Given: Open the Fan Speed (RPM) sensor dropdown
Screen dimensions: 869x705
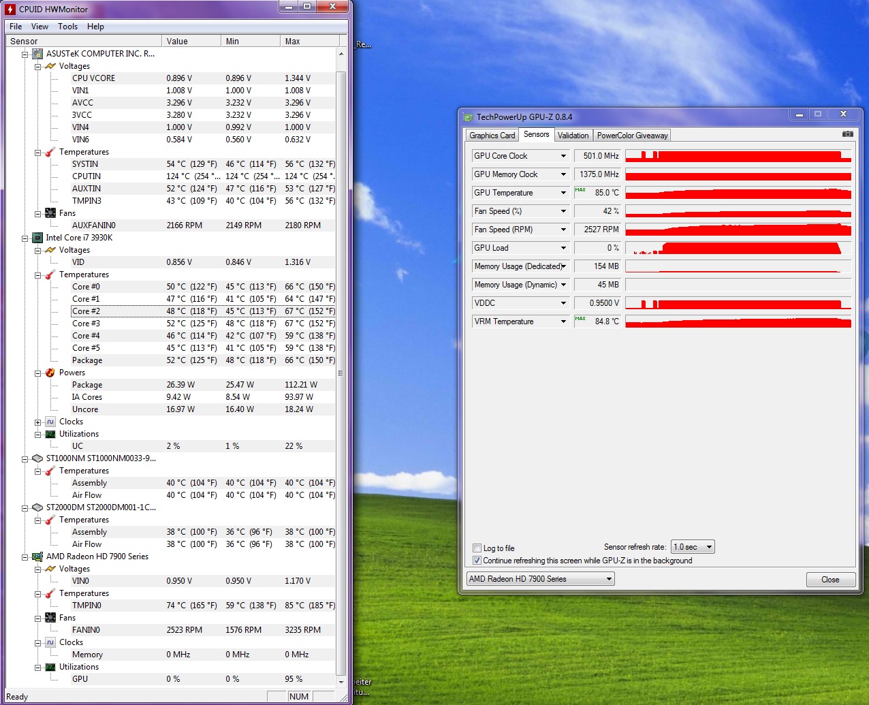Looking at the screenshot, I should (563, 230).
